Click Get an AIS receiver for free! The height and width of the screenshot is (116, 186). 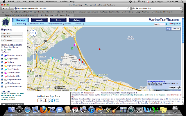point(12,93)
